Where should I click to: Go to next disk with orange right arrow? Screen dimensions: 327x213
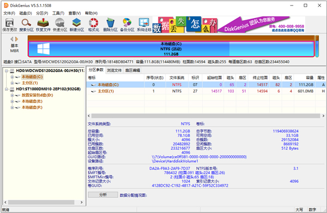point(16,39)
